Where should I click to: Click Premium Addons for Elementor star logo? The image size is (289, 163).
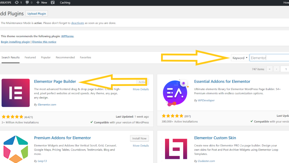point(16,149)
